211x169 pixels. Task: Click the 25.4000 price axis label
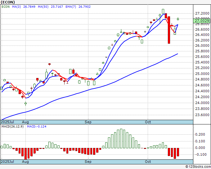[x=202, y=62]
